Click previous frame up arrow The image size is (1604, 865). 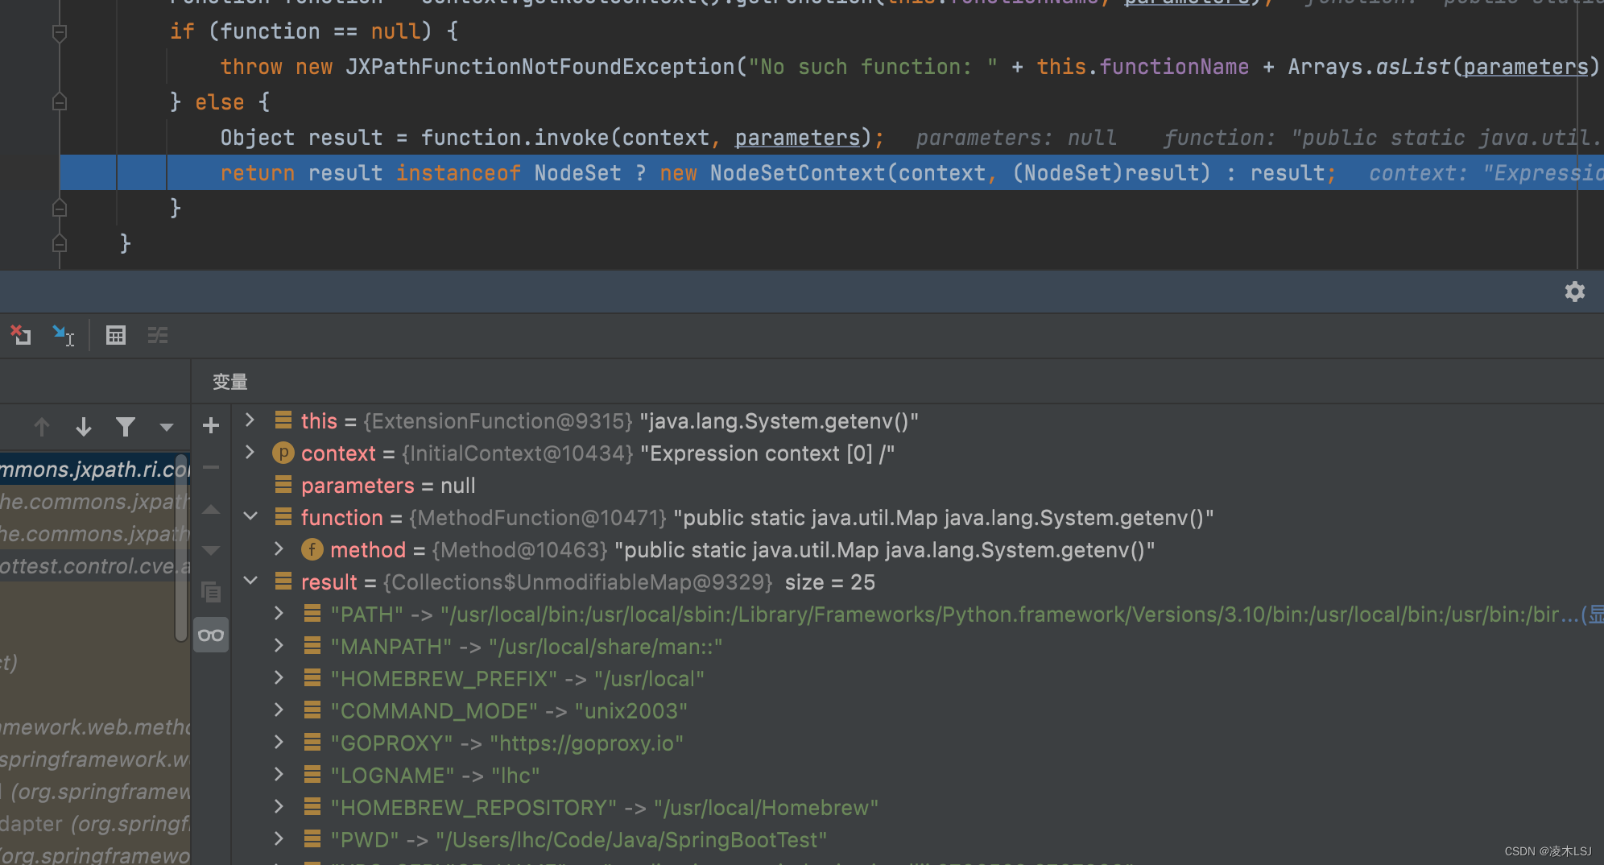(x=42, y=427)
